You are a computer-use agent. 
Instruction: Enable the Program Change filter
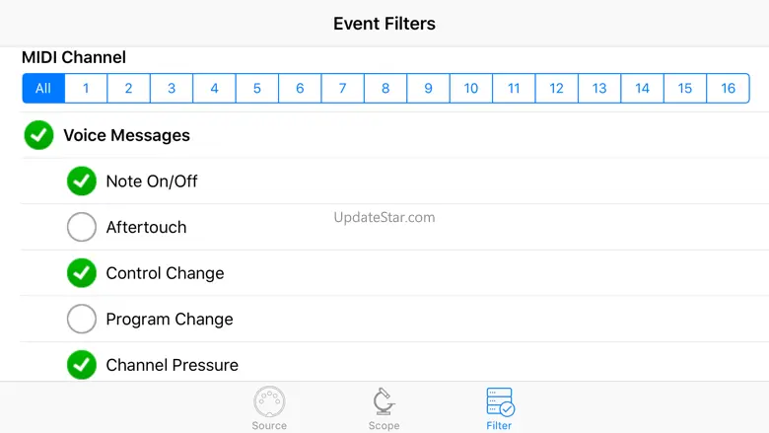[82, 319]
